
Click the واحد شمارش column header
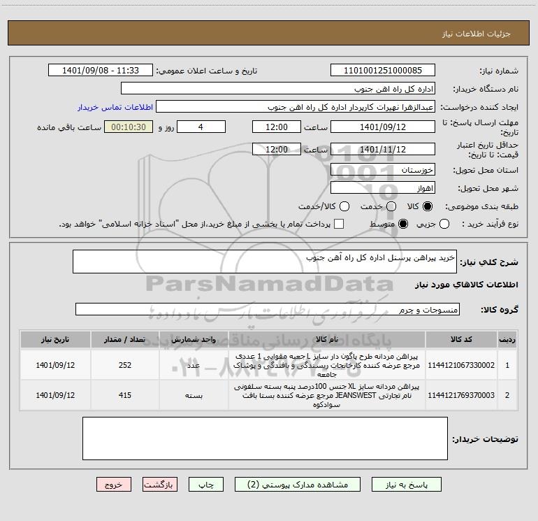194,339
